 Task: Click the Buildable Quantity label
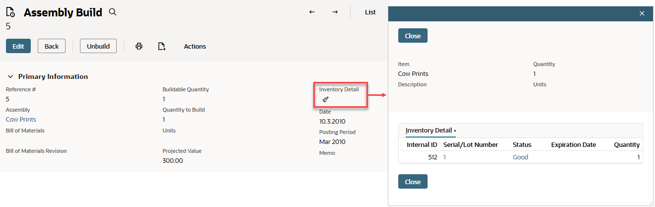186,89
